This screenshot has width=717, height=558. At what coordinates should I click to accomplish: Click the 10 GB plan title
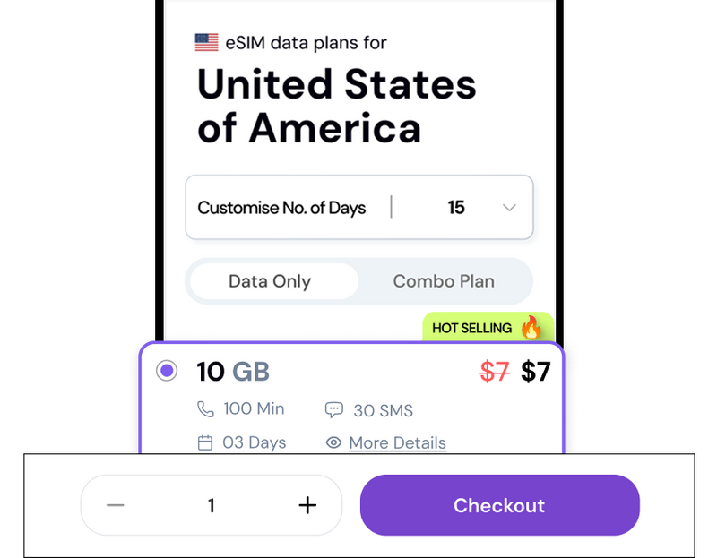pos(233,371)
